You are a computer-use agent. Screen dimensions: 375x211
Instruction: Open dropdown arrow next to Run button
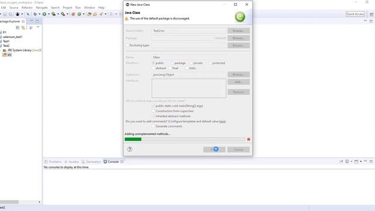pyautogui.click(x=49, y=14)
